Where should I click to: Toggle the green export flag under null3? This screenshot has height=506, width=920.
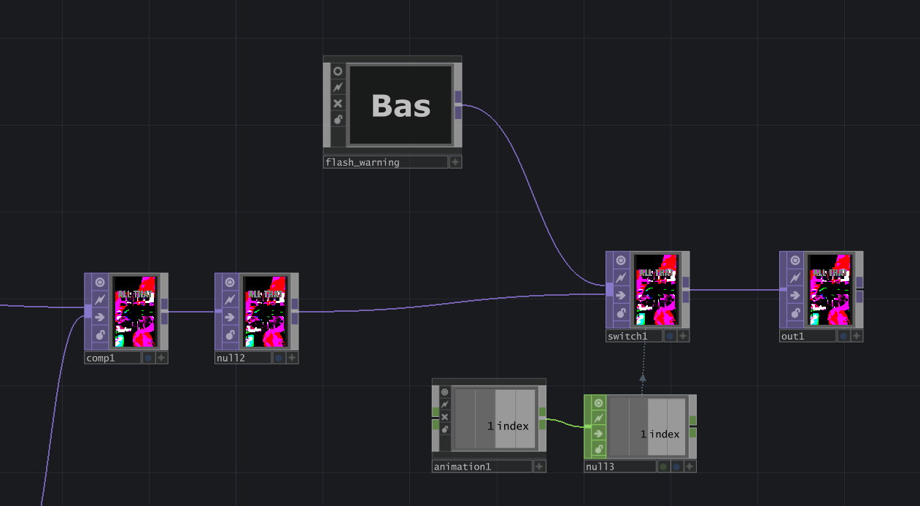[x=663, y=467]
